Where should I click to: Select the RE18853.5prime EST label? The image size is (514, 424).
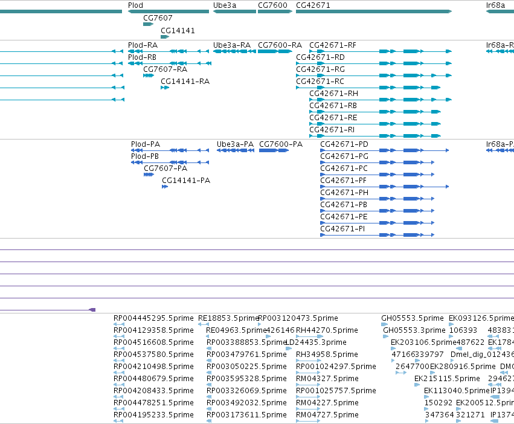click(228, 318)
